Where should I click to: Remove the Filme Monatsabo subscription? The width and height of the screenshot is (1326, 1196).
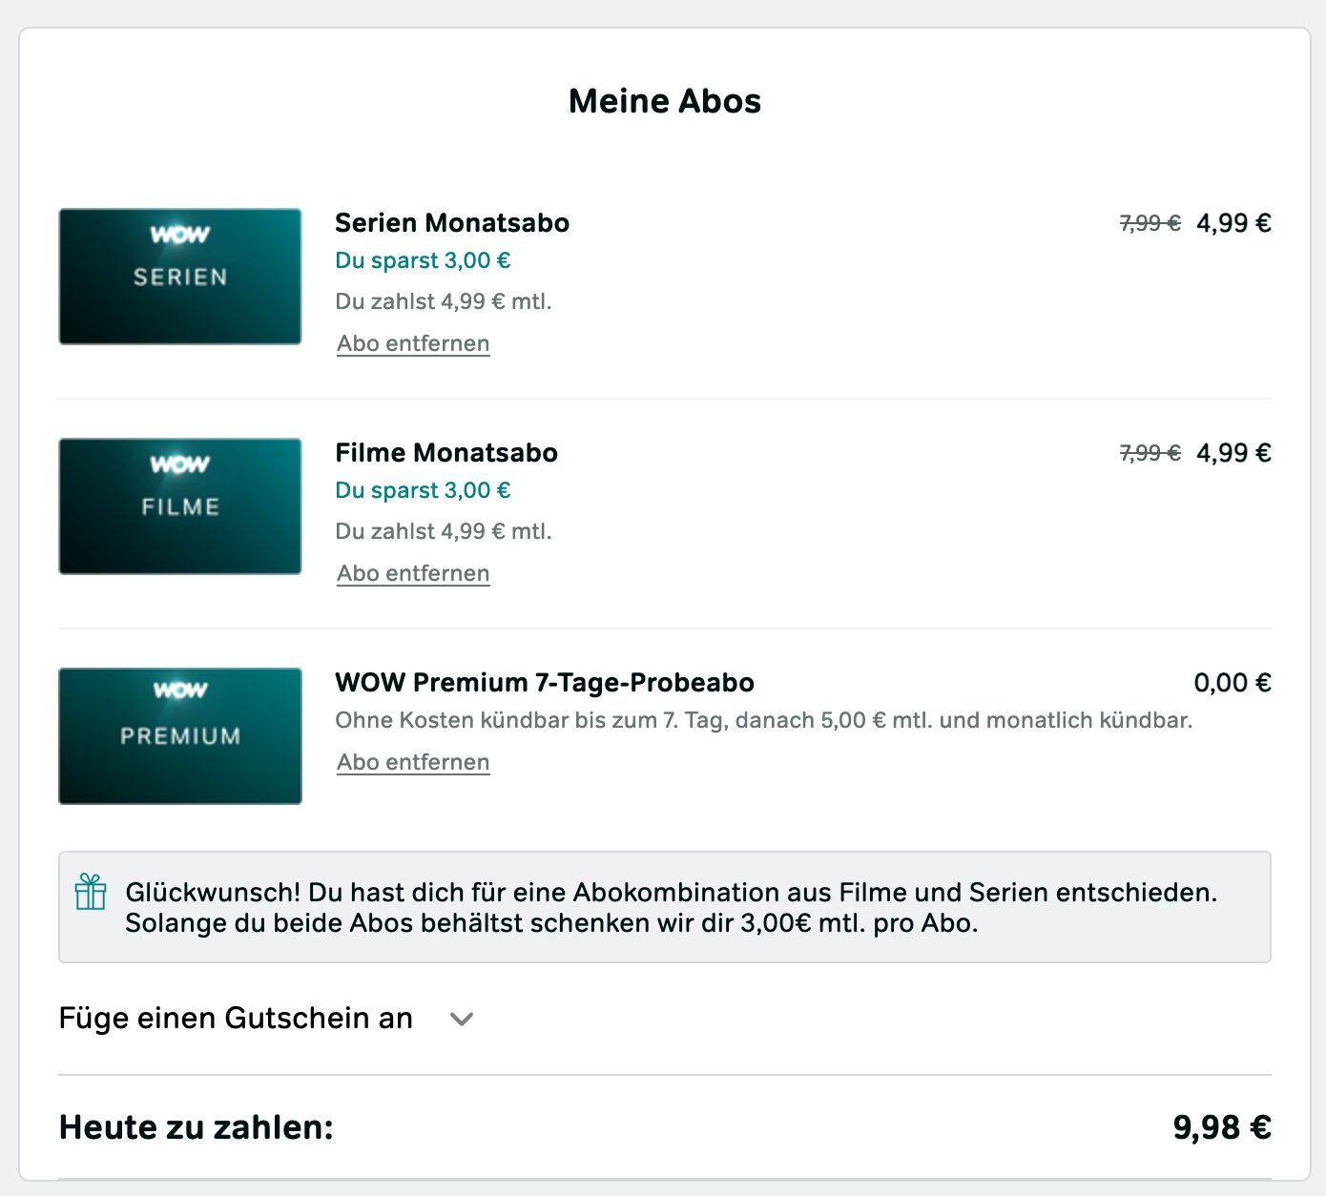click(x=413, y=573)
